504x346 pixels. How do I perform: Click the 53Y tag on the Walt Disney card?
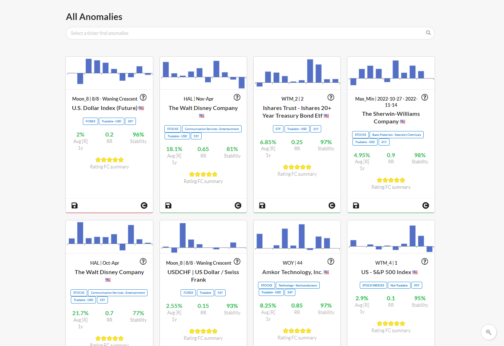tap(196, 136)
